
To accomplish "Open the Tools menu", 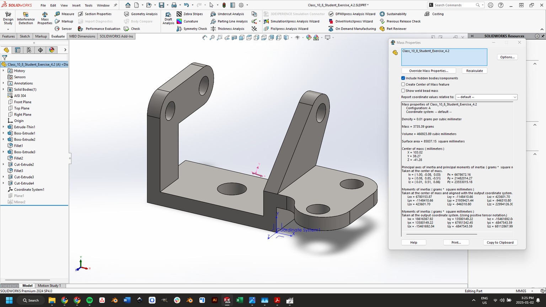I will (89, 5).
